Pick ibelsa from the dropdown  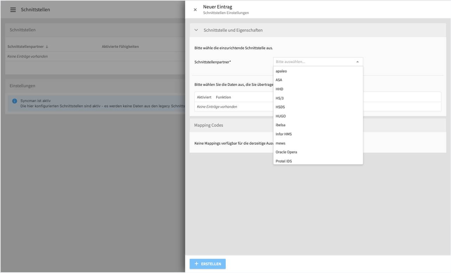coord(318,125)
